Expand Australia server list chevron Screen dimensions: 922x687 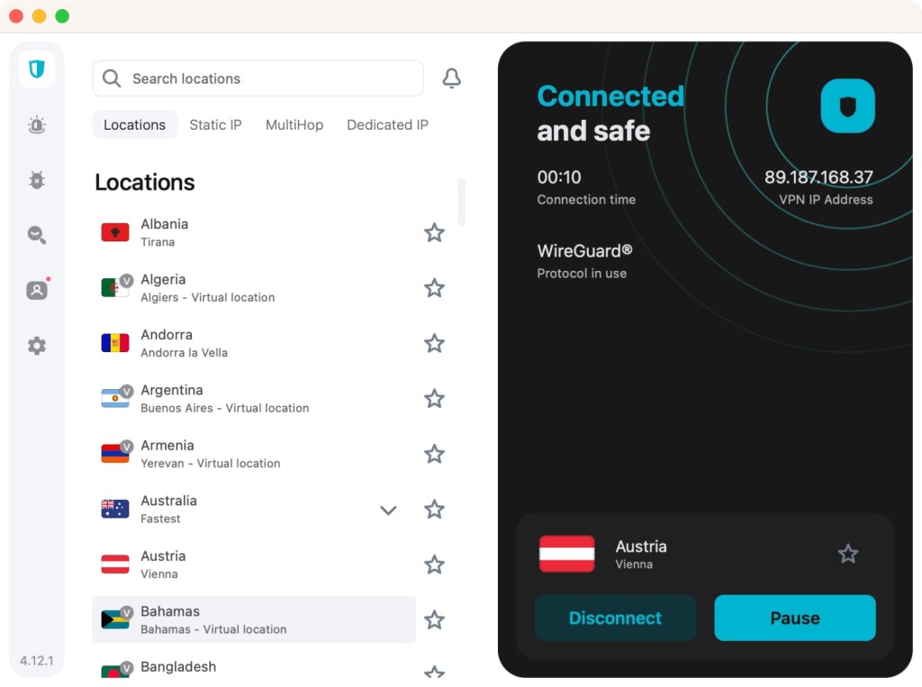tap(388, 511)
